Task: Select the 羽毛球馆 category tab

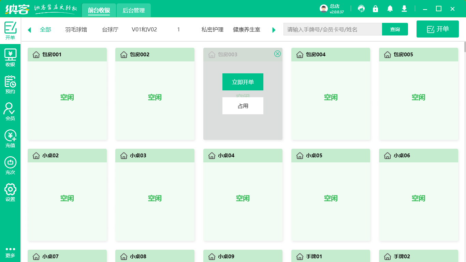Action: click(x=76, y=30)
